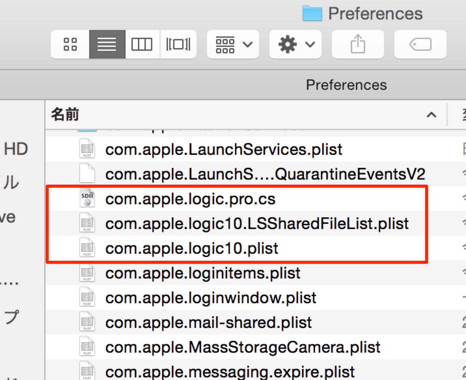Select the com.apple.logic10.plist icon
The width and height of the screenshot is (466, 380).
87,248
